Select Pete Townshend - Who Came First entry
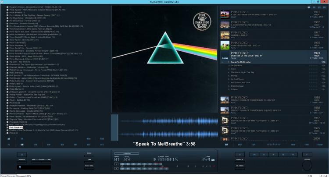329x177 pixels. pyautogui.click(x=30, y=29)
